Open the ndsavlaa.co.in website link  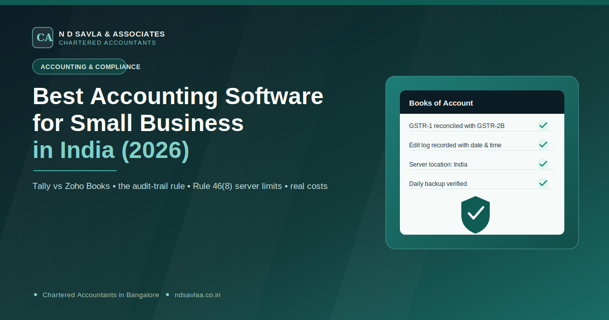click(x=197, y=295)
